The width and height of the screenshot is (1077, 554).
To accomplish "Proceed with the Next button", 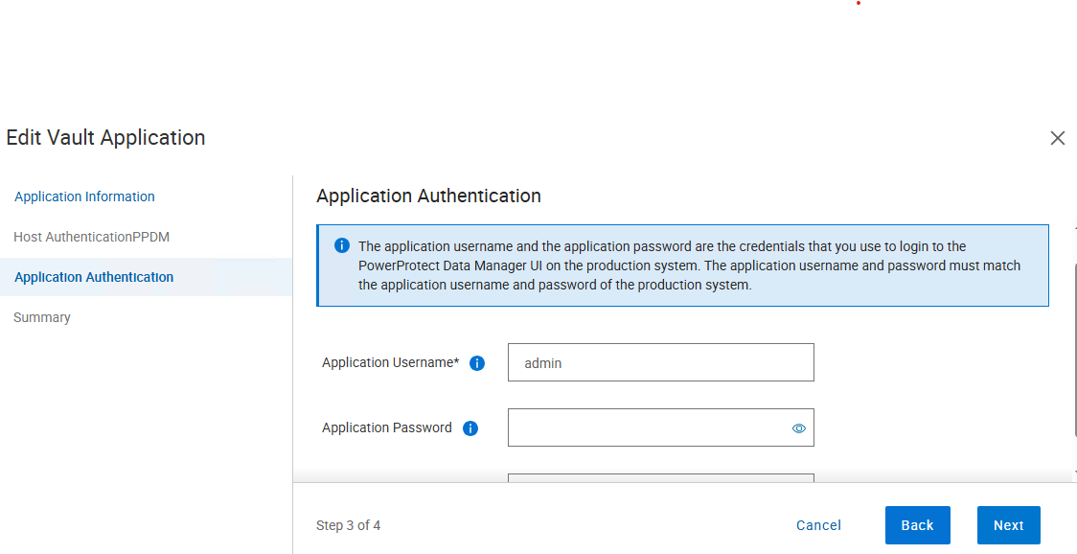I will [1008, 525].
